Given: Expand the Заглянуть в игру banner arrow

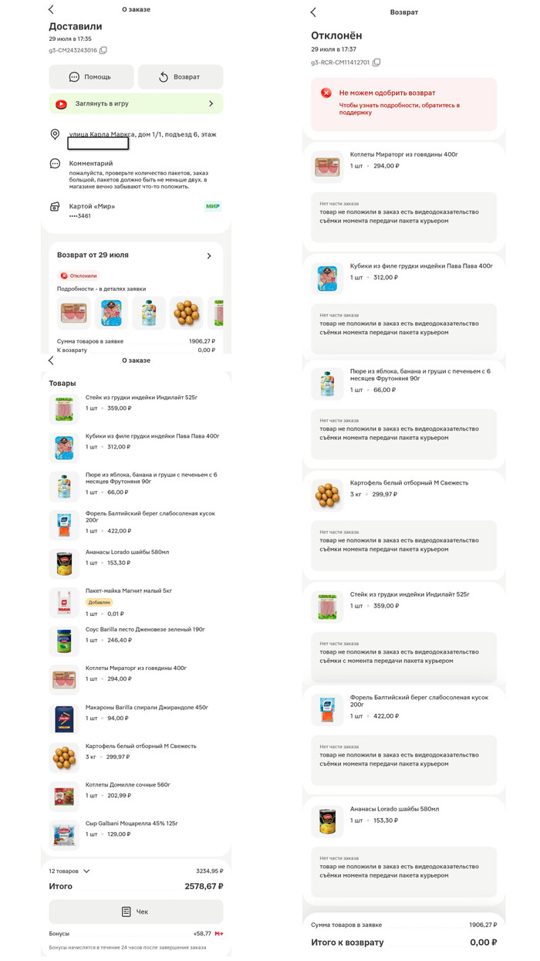Looking at the screenshot, I should pyautogui.click(x=211, y=103).
